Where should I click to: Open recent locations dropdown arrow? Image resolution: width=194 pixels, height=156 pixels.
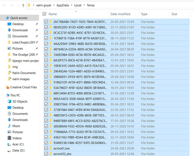coord(18,5)
